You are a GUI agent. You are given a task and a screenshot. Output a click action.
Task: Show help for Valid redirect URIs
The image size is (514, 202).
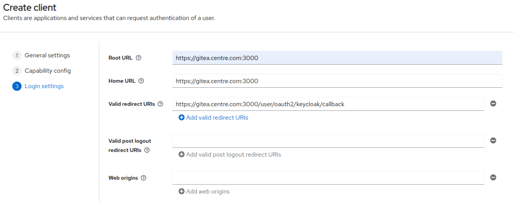tap(161, 104)
